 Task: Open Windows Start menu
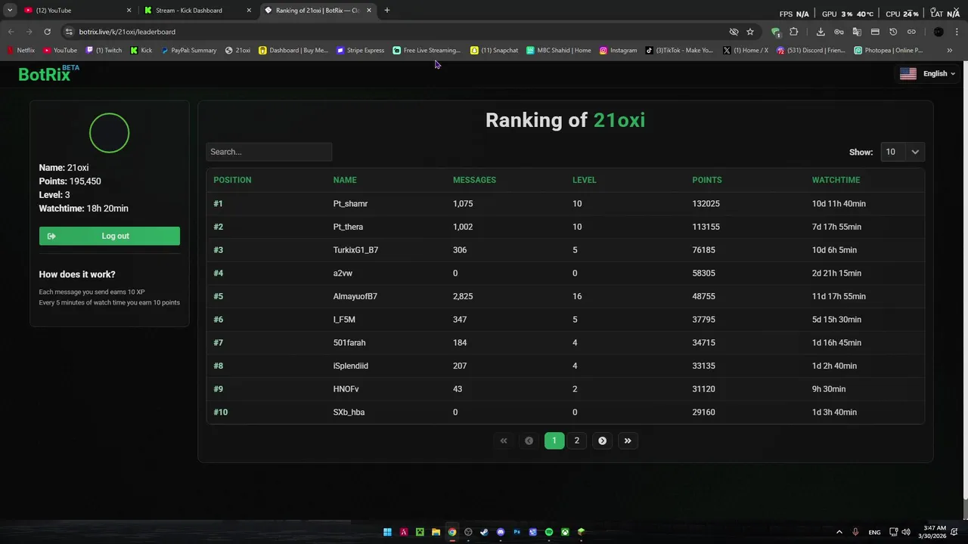point(387,532)
